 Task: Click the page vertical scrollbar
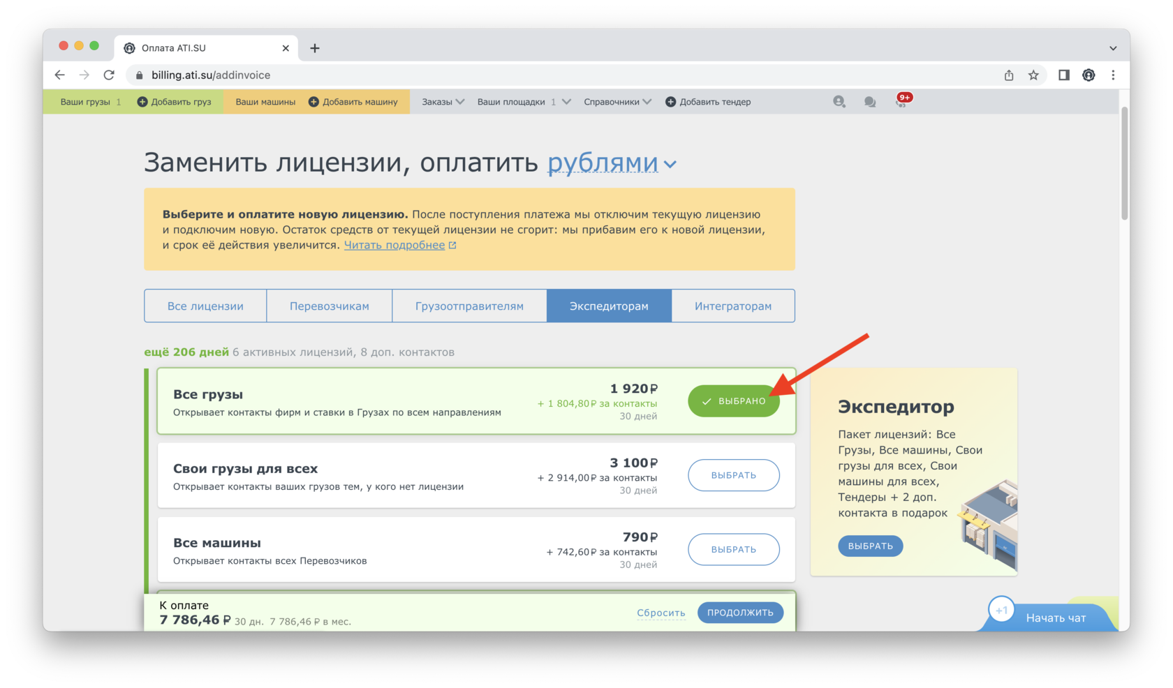(x=1124, y=164)
